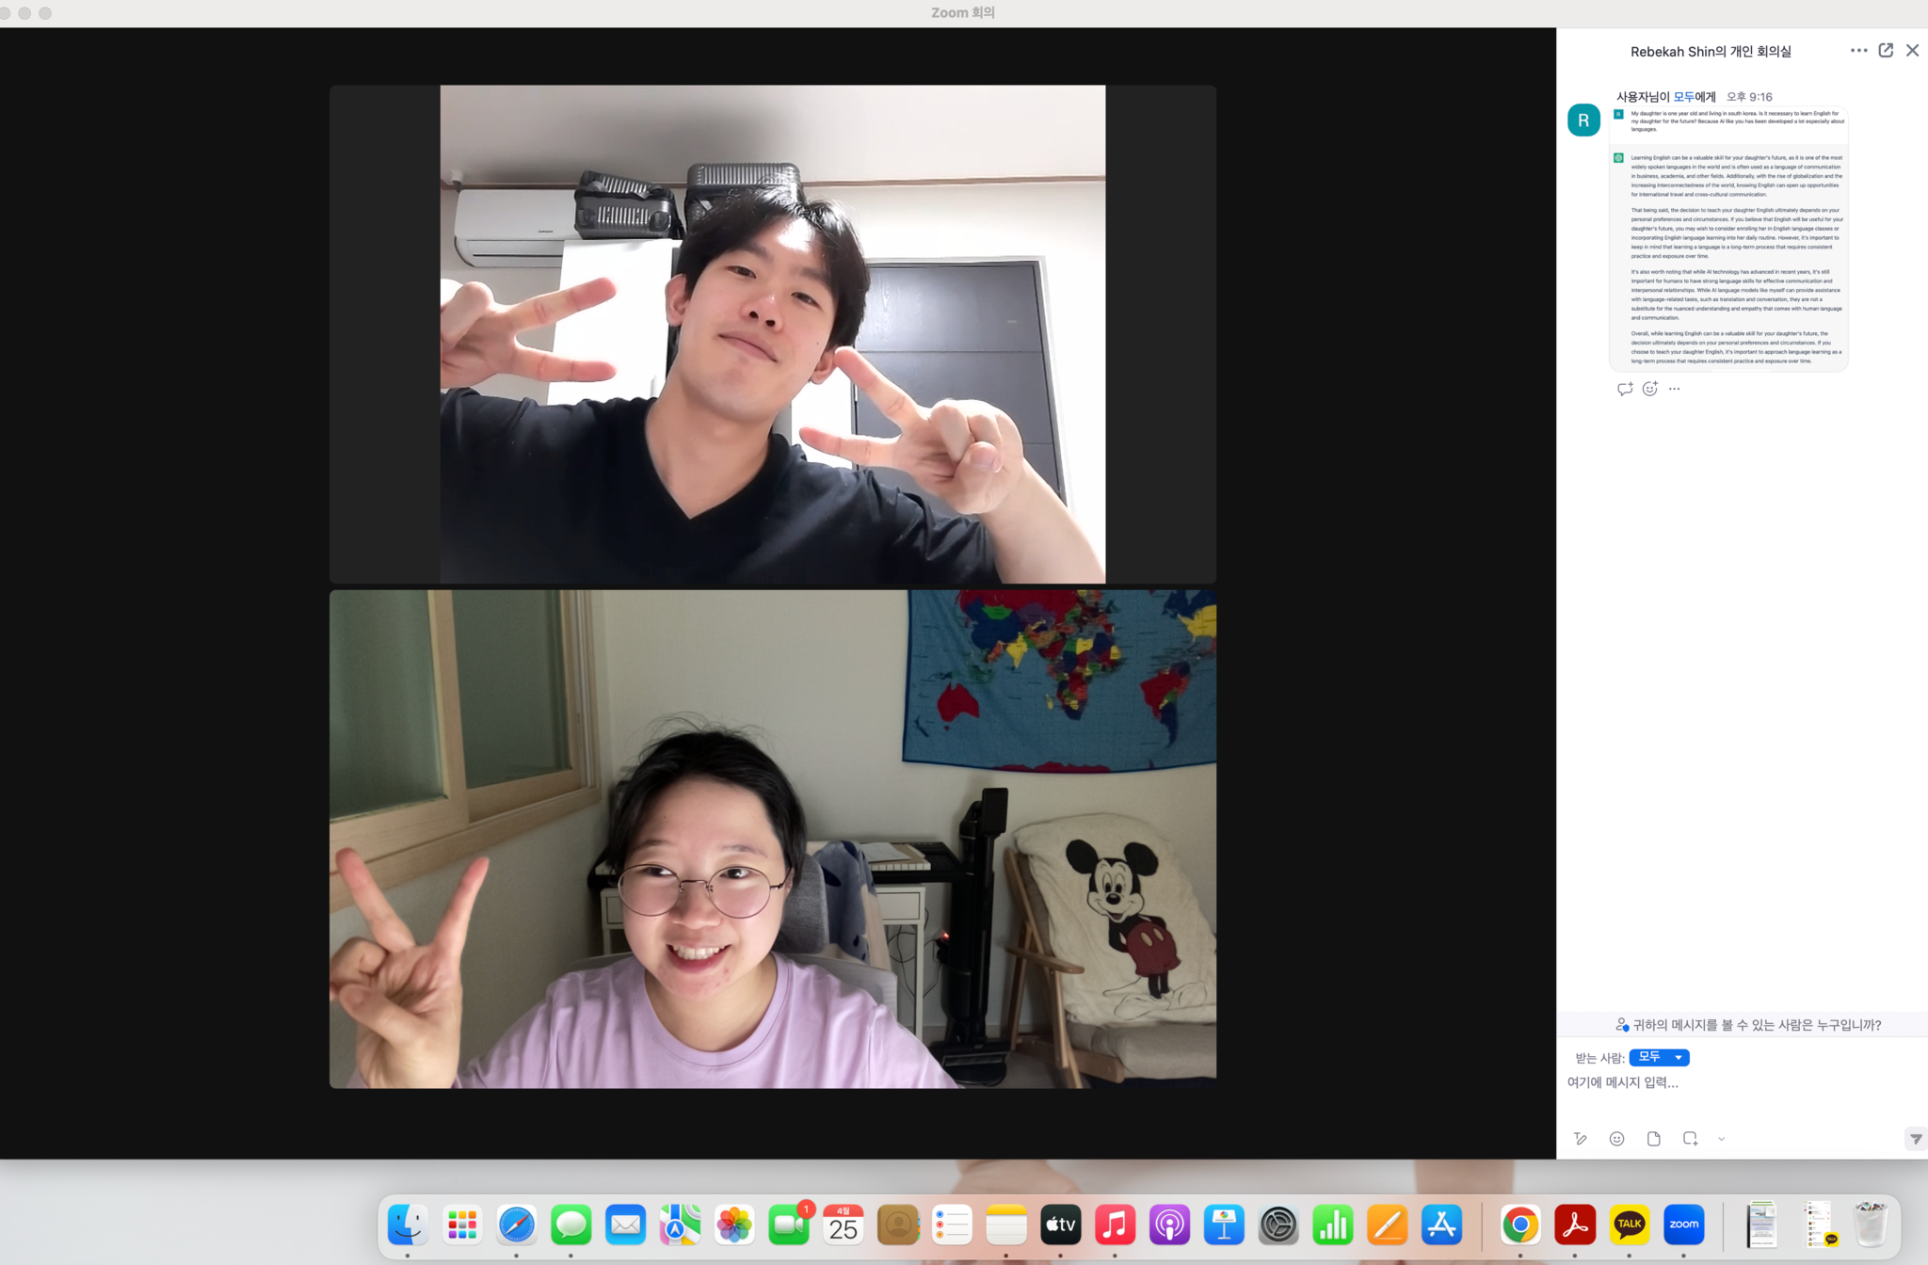The image size is (1928, 1265).
Task: Open who can see your messages link
Action: [x=1747, y=1025]
